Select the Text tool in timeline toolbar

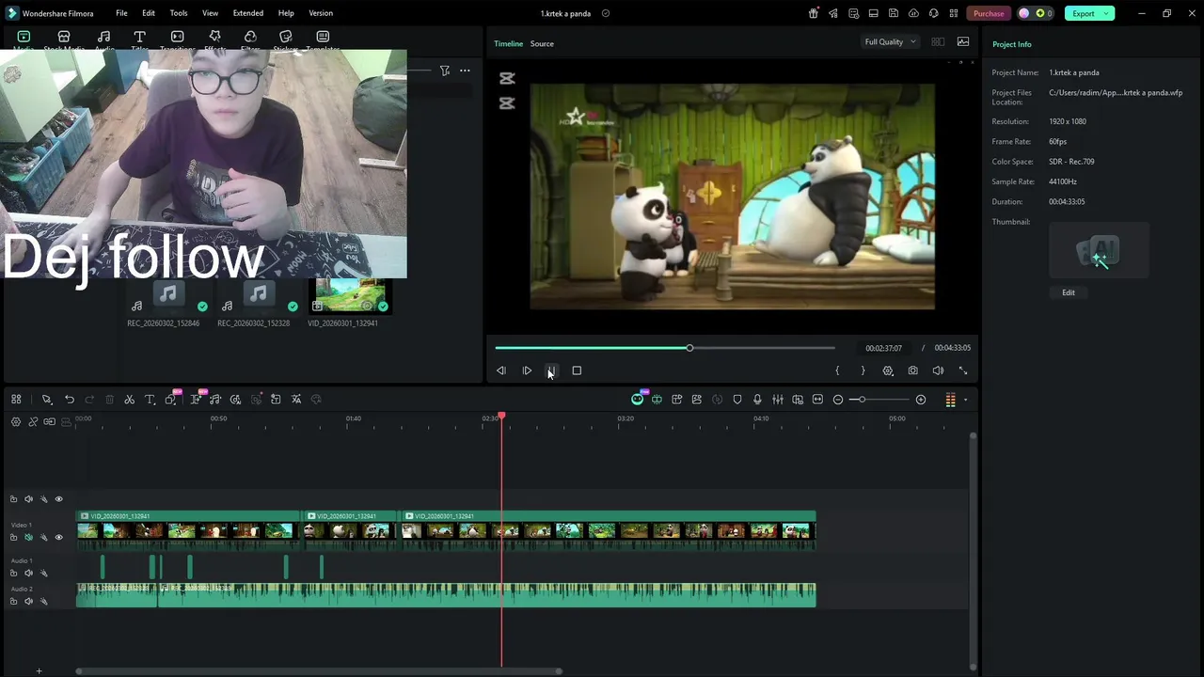(x=150, y=400)
